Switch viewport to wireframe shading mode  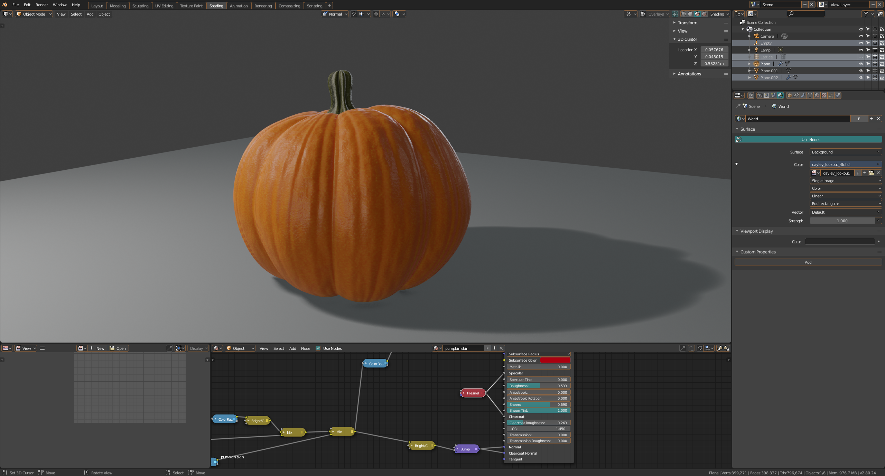pos(683,14)
